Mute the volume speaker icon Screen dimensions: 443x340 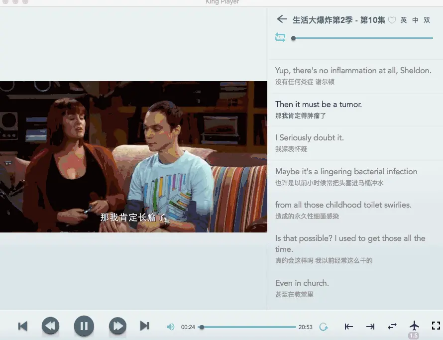tap(170, 327)
